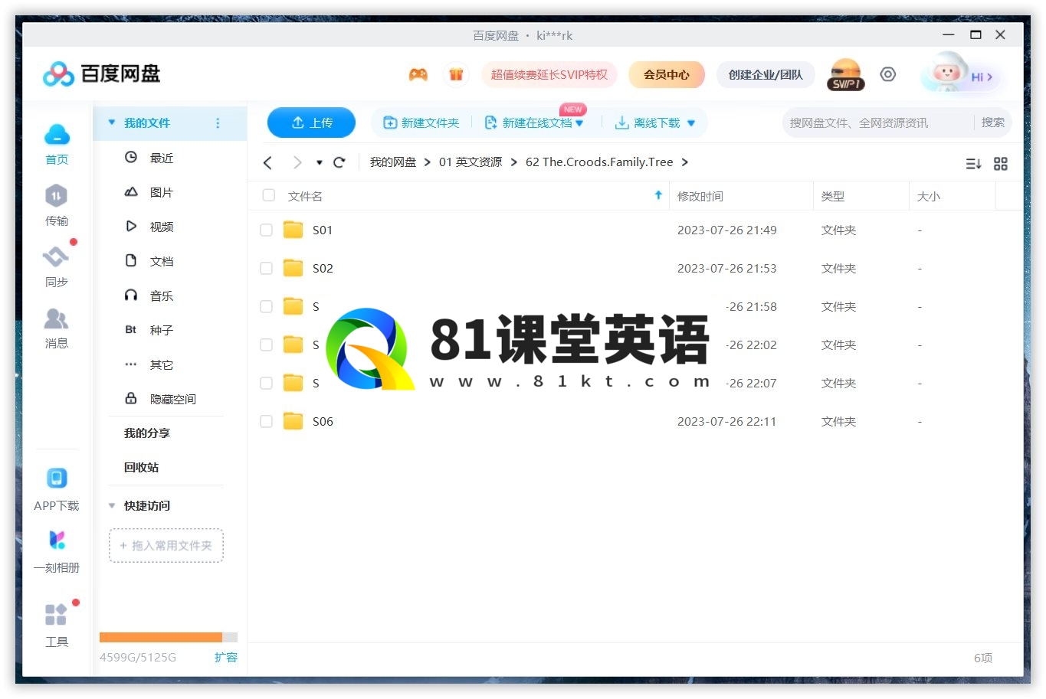Click the S06 folder icon
The image size is (1046, 699).
[293, 421]
